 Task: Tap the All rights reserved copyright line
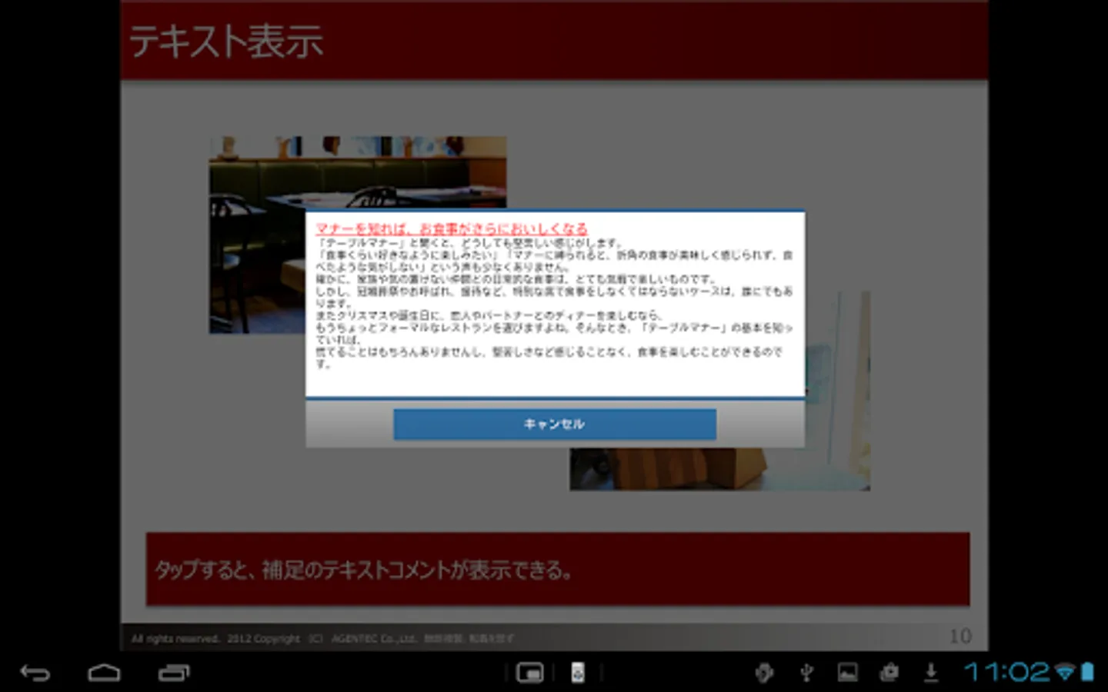(322, 638)
